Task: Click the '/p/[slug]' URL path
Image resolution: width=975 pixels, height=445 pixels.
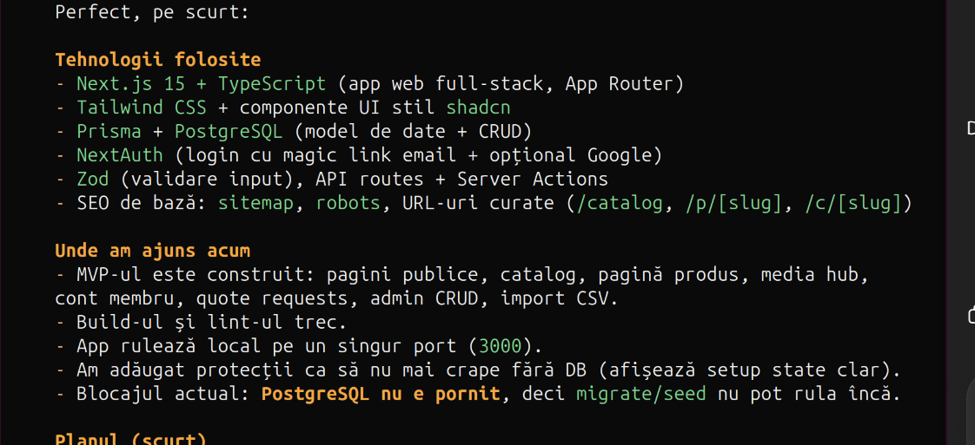Action: tap(733, 203)
